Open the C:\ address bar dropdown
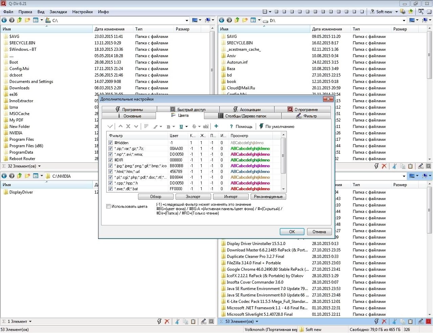Screen dimensions: 433x333 coord(187,20)
